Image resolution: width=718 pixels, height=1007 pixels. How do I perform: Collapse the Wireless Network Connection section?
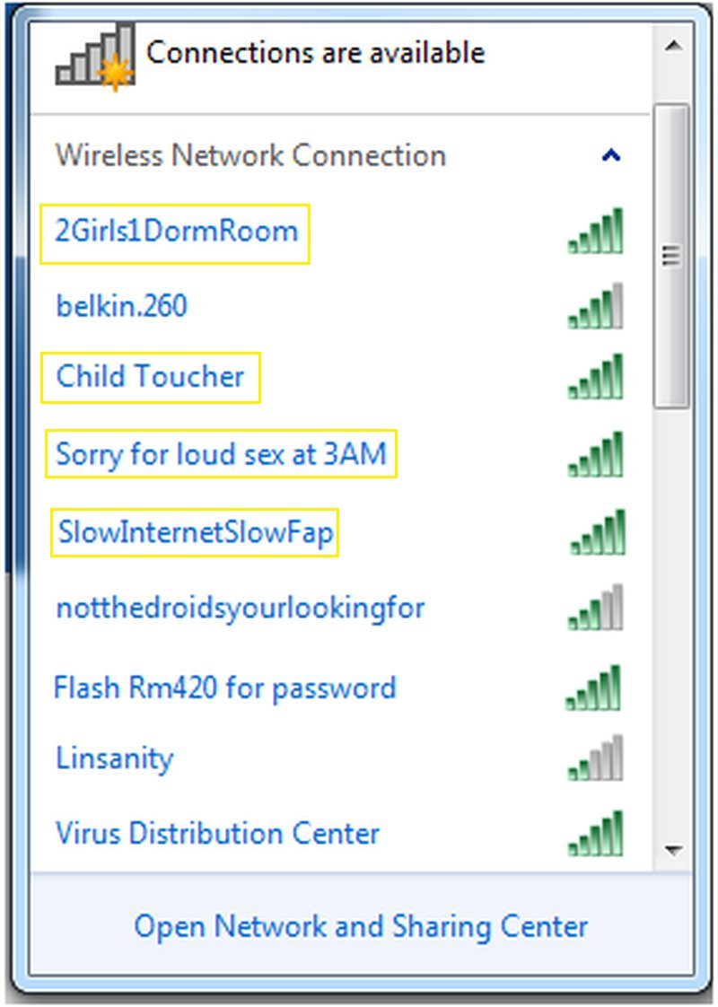pos(609,154)
